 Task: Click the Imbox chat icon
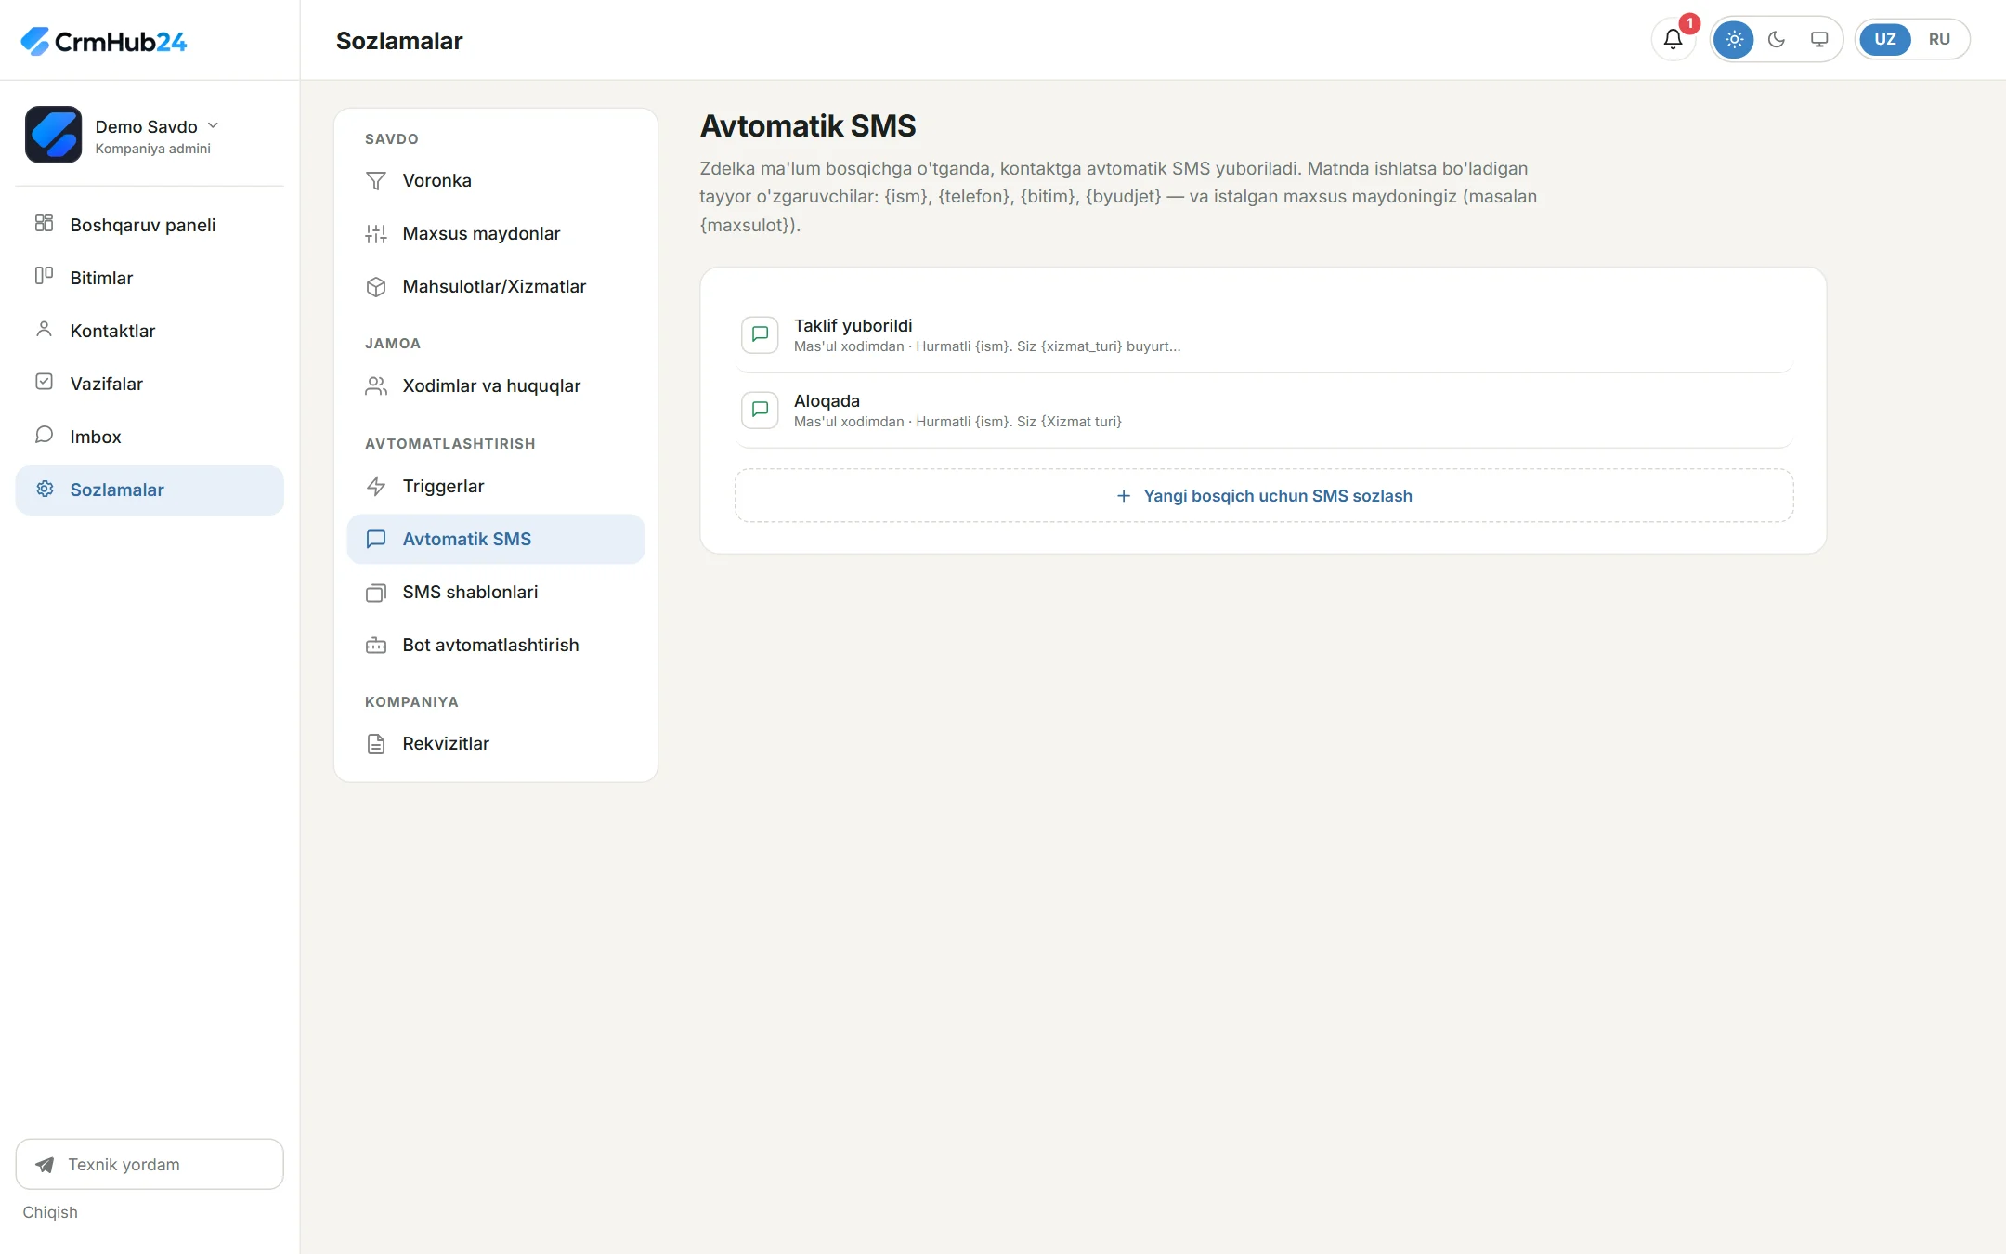click(44, 435)
